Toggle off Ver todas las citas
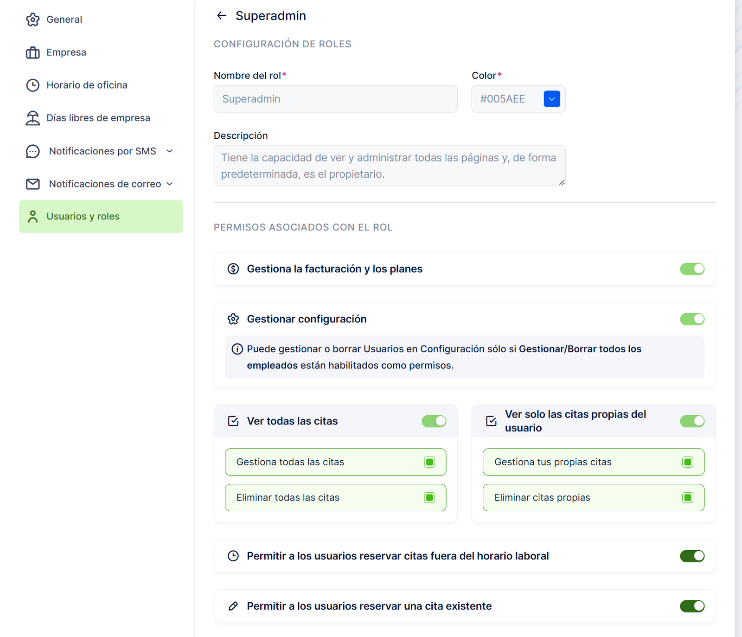The height and width of the screenshot is (637, 742). click(434, 421)
